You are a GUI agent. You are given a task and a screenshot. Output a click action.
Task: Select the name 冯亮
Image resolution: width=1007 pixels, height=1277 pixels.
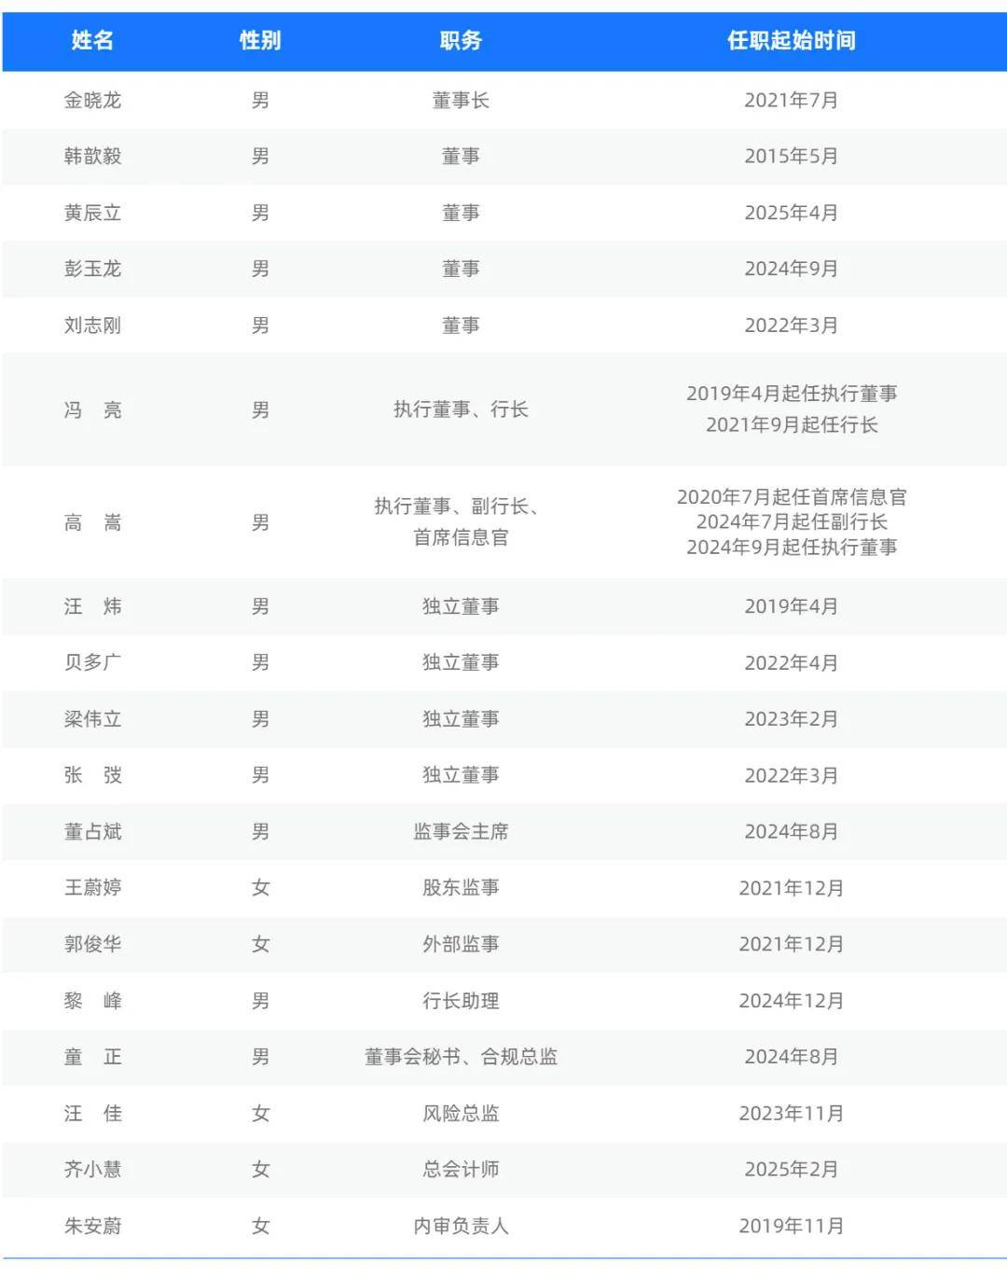coord(92,409)
